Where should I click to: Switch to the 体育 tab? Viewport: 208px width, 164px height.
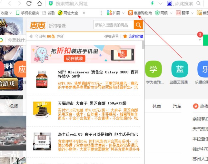point(157,106)
